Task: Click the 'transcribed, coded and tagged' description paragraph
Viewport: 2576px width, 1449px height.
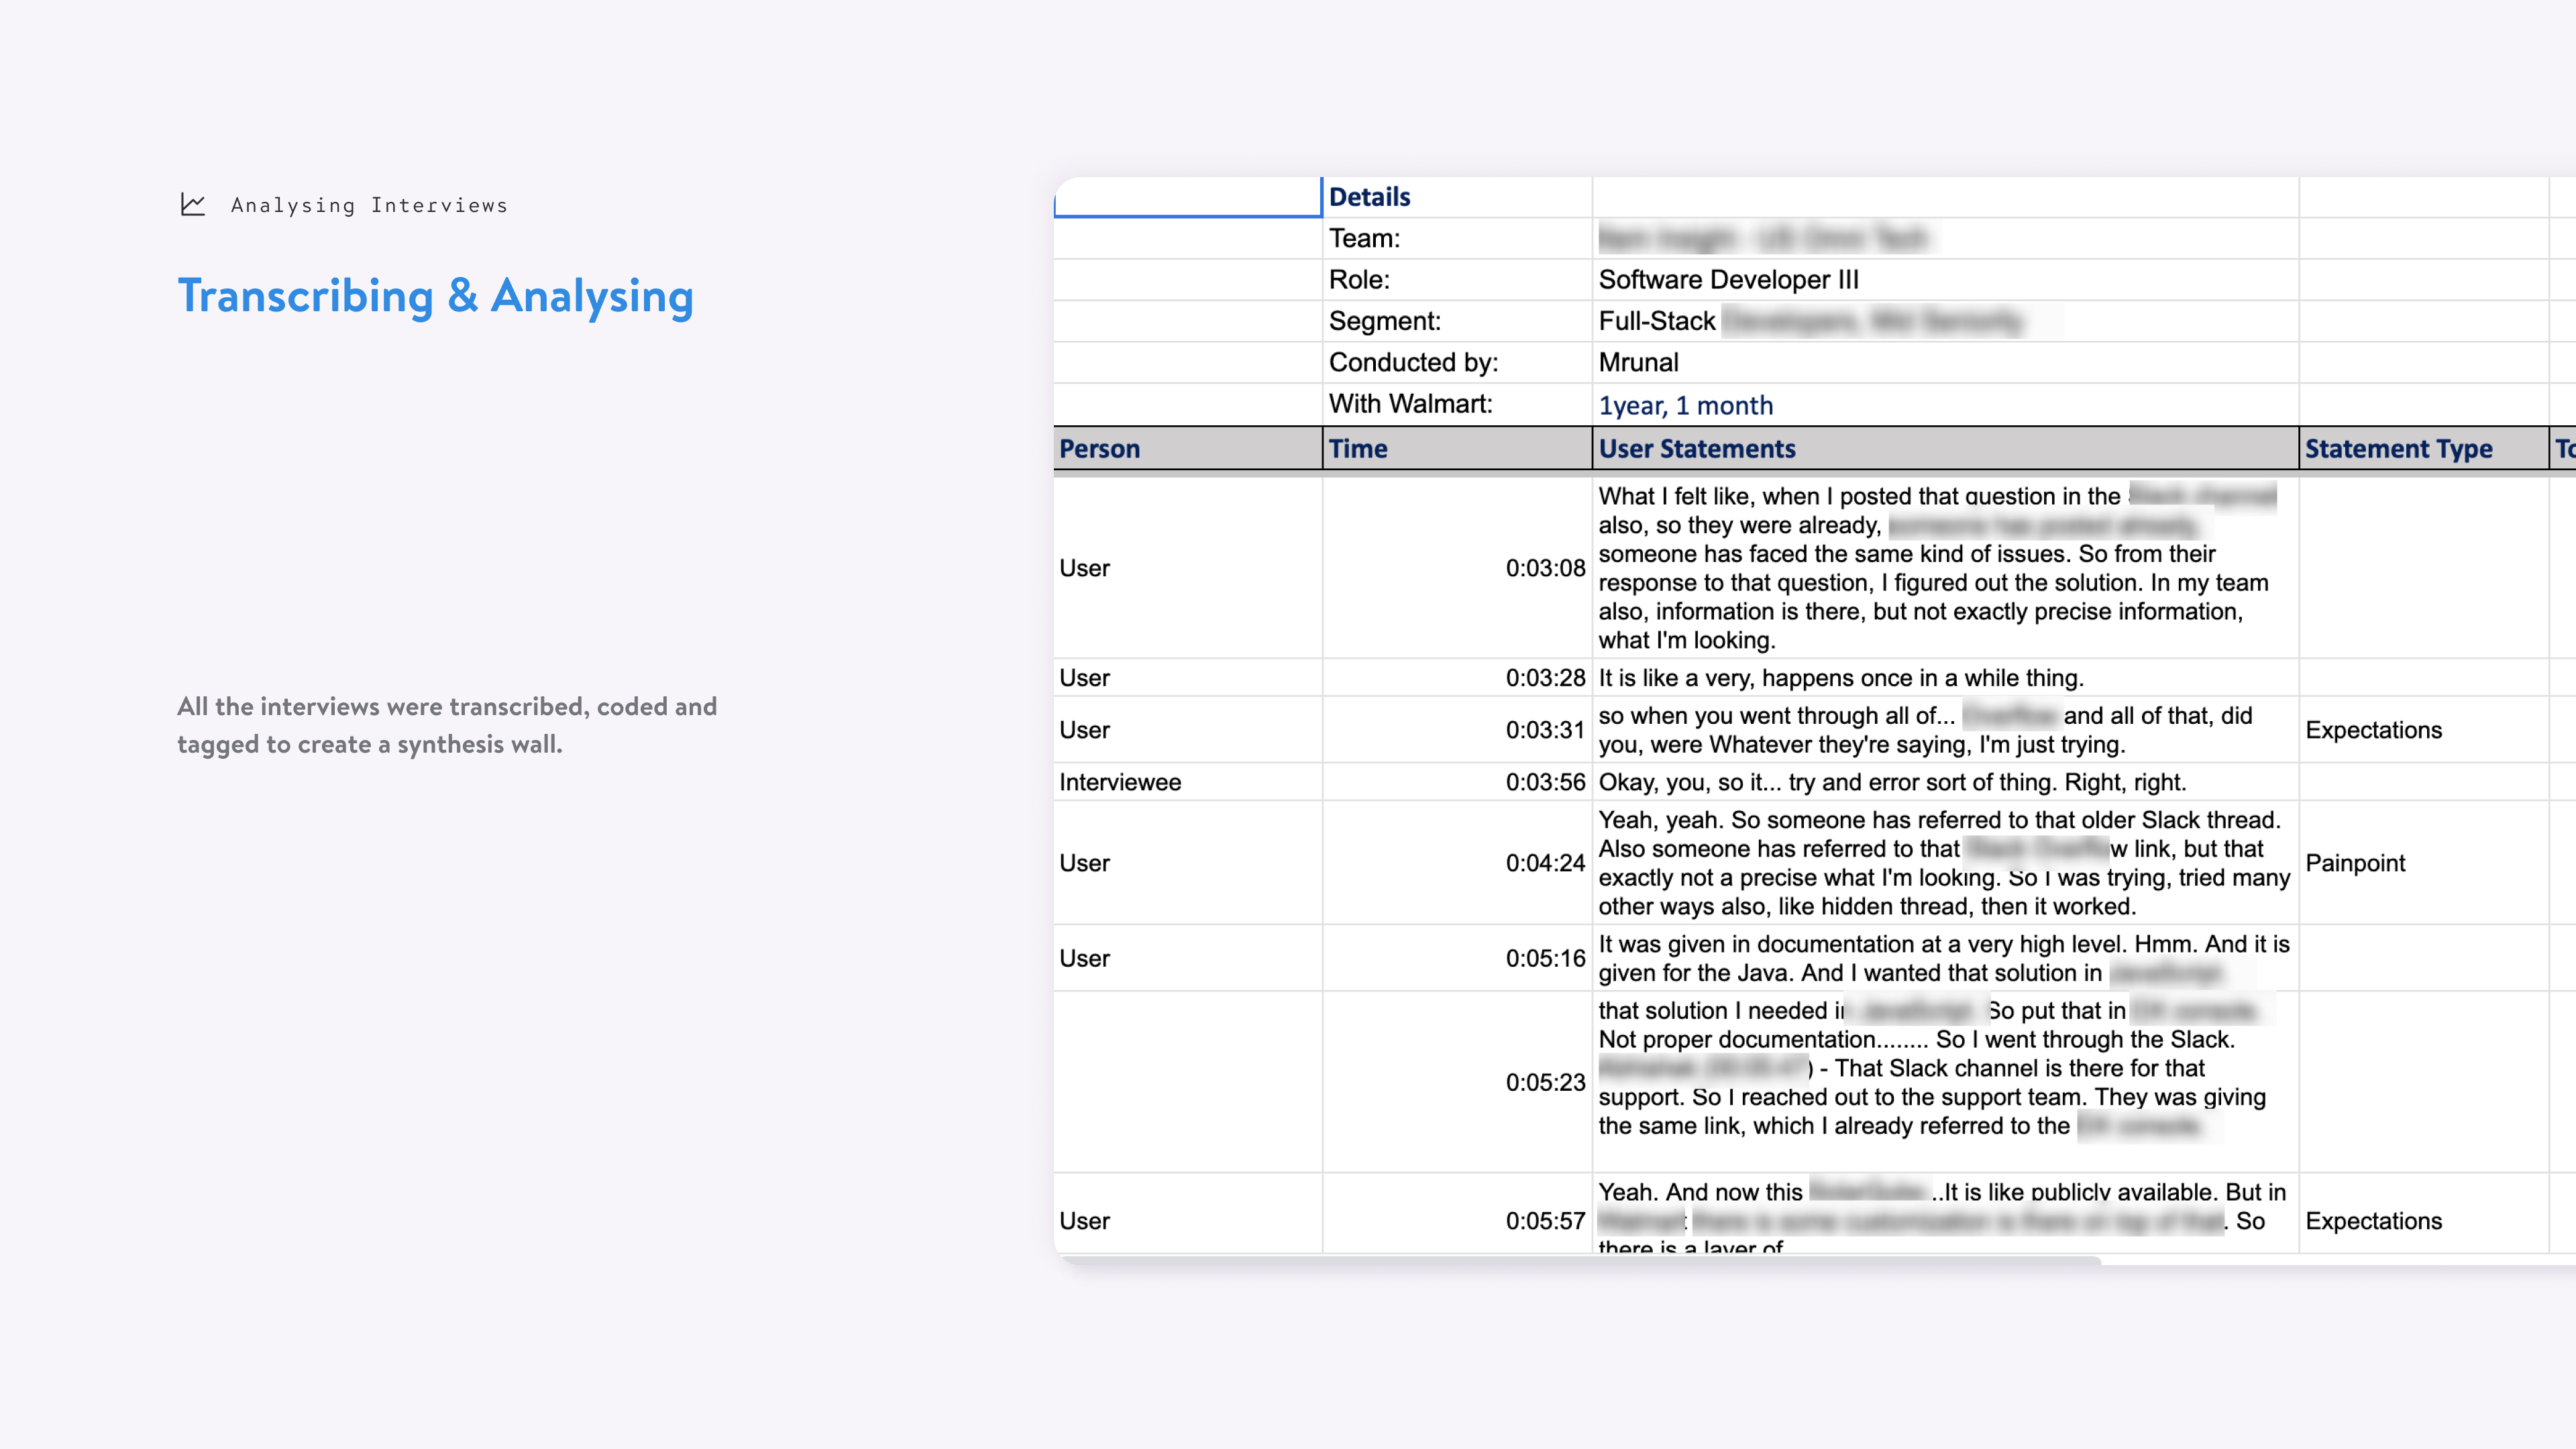Action: coord(447,725)
